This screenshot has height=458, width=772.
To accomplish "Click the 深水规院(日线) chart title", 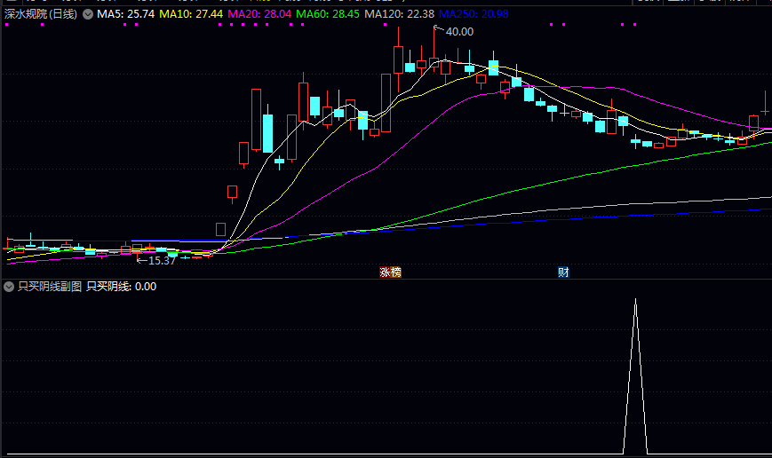I will click(41, 14).
